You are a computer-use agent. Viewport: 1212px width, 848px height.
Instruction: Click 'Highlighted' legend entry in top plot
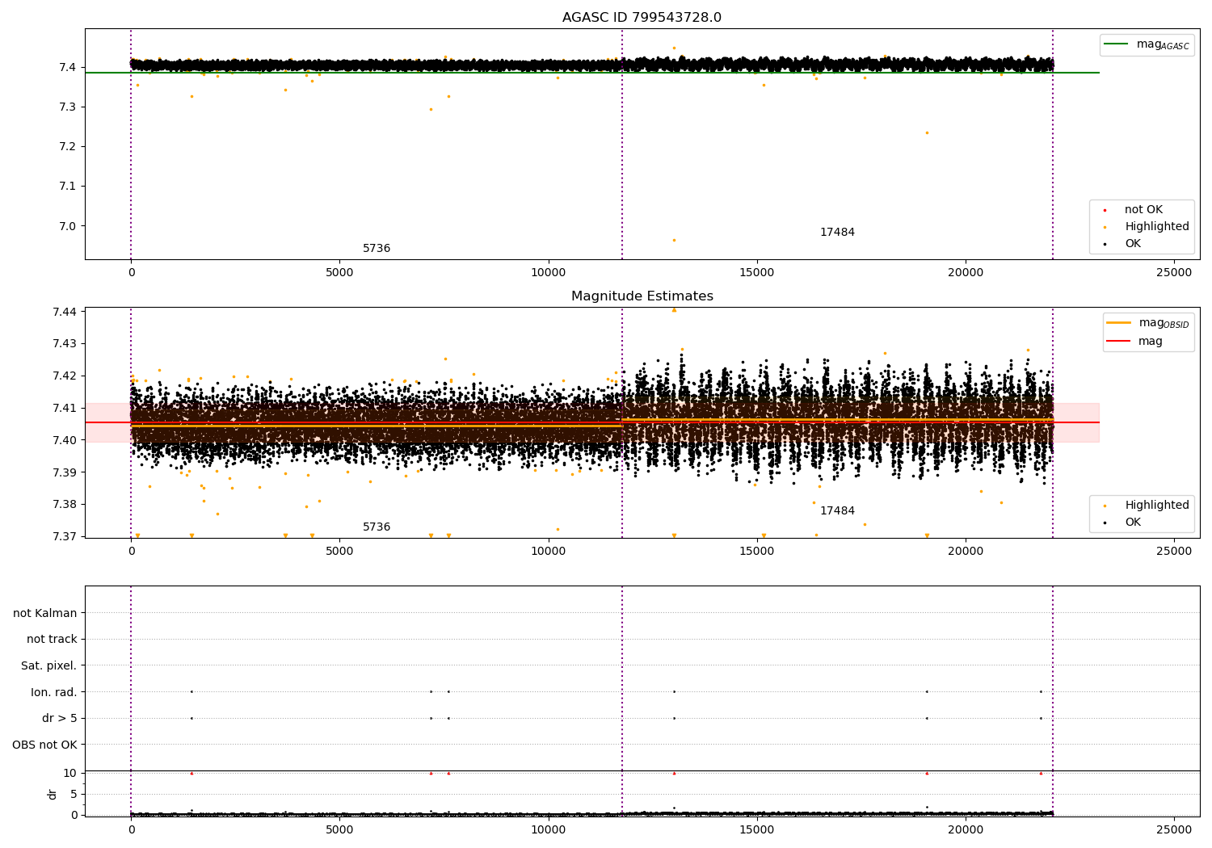(x=1157, y=227)
